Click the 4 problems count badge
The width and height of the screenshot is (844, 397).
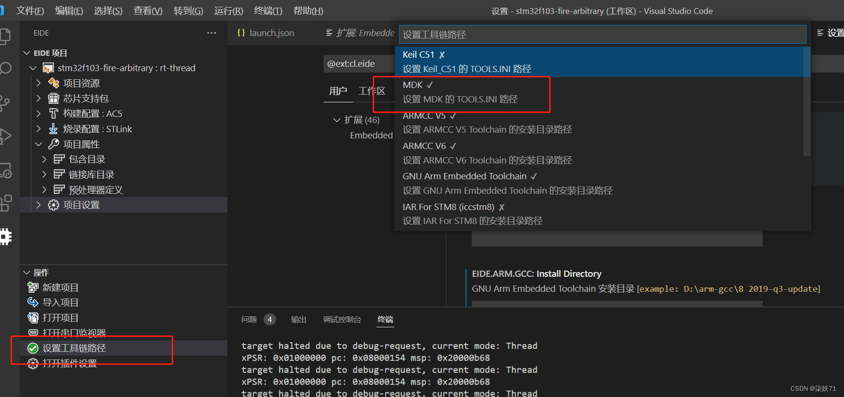(270, 320)
